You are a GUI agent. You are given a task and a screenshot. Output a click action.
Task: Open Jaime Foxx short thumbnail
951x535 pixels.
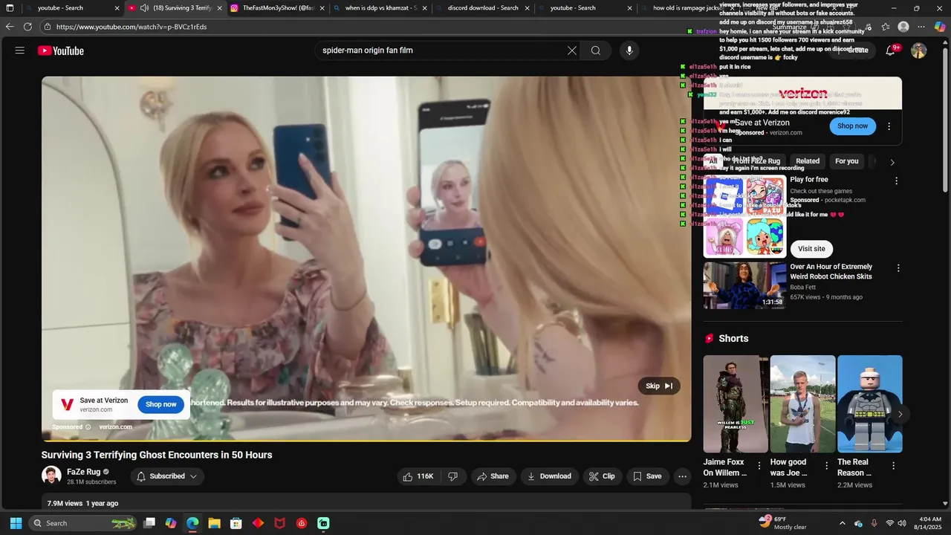click(736, 403)
